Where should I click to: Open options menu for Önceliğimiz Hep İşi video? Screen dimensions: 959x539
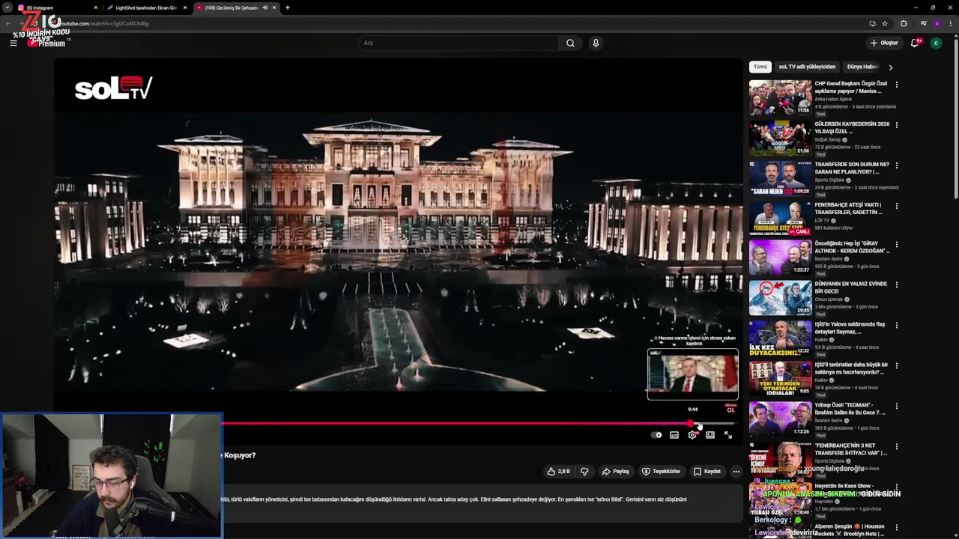pos(896,246)
